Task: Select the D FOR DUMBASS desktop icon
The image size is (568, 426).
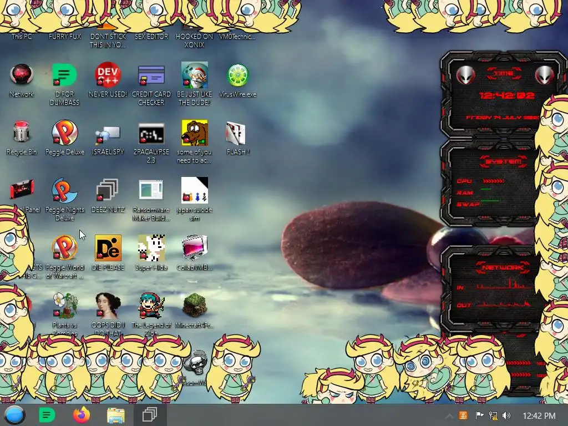Action: (64, 75)
